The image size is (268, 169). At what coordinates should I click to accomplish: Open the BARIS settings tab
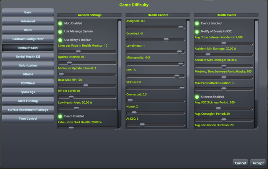tap(28, 30)
